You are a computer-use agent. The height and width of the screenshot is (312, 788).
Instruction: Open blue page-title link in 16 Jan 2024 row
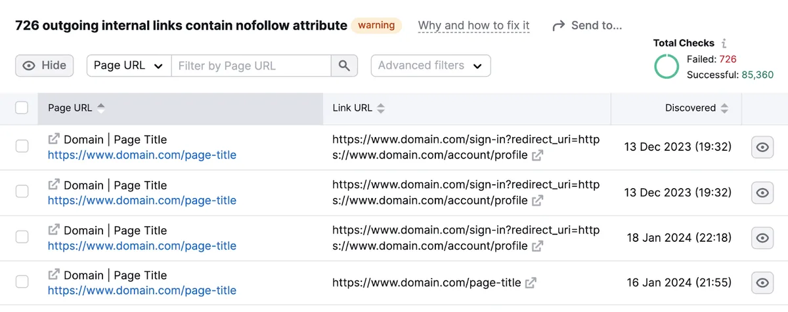tap(142, 290)
